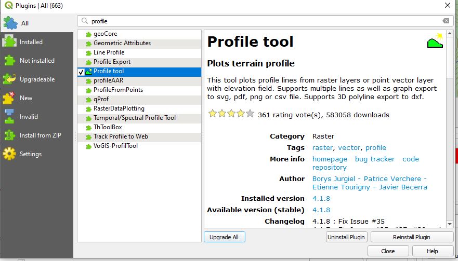Select Geometric Attributes plugin

pyautogui.click(x=139, y=43)
